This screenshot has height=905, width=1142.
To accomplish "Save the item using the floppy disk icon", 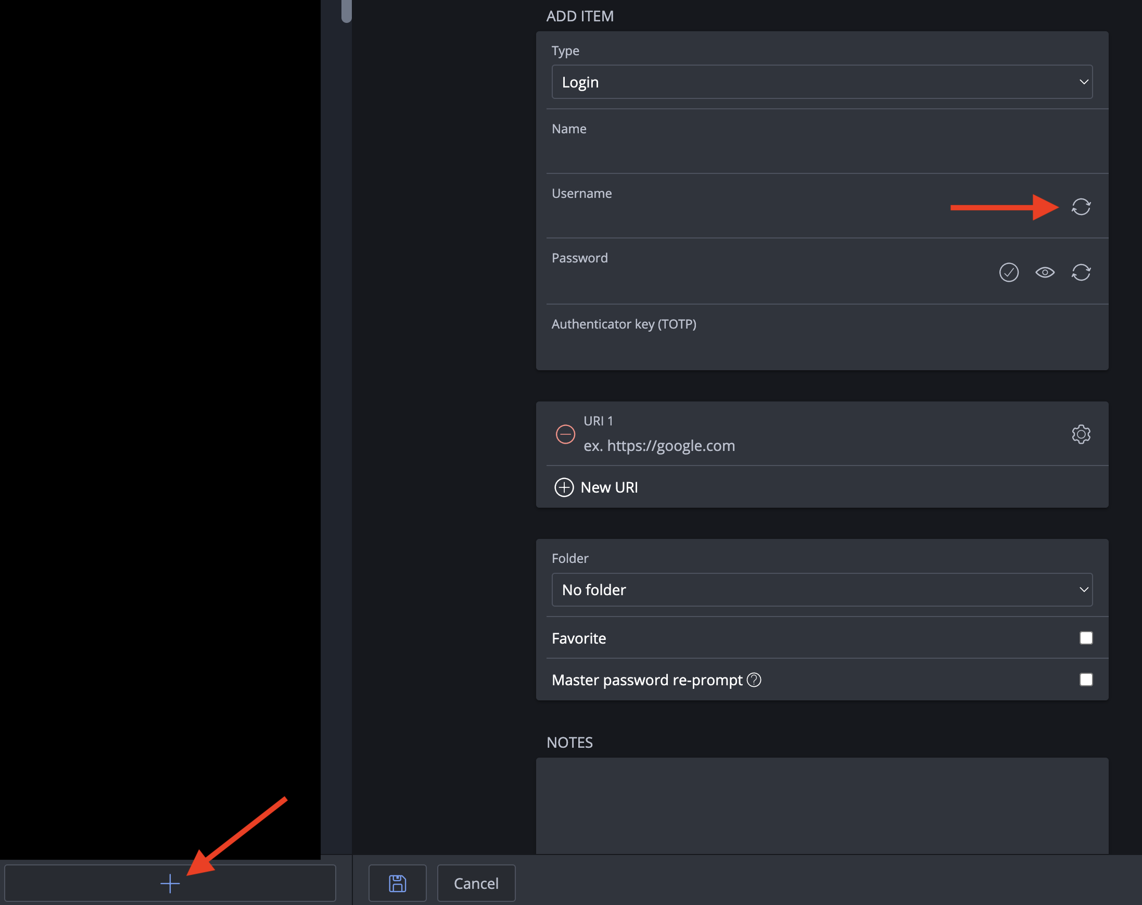I will (397, 883).
